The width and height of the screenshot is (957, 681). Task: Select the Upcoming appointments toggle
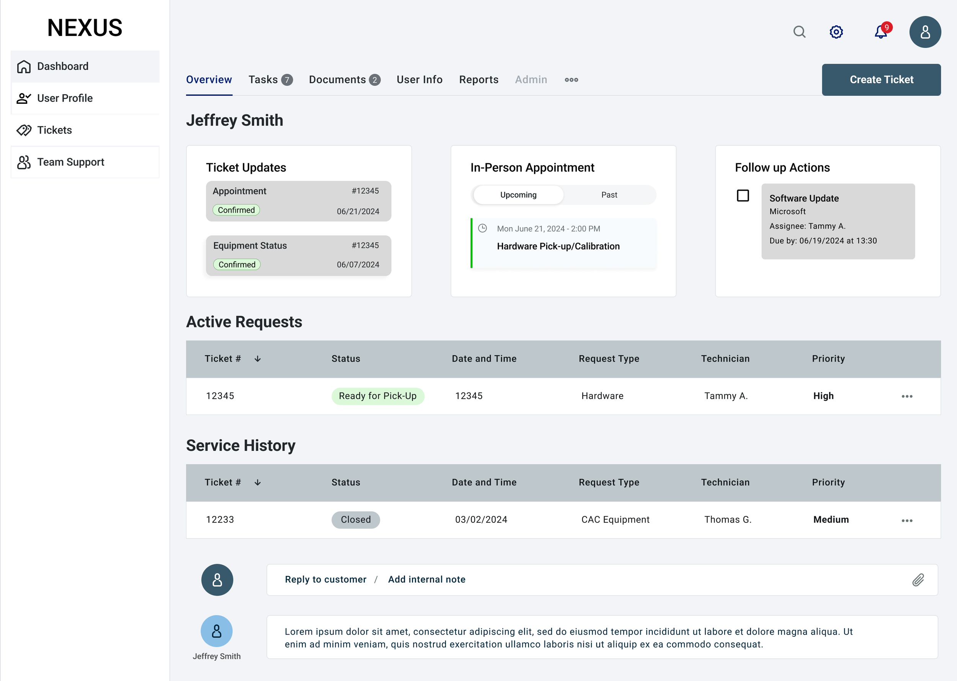click(x=518, y=195)
